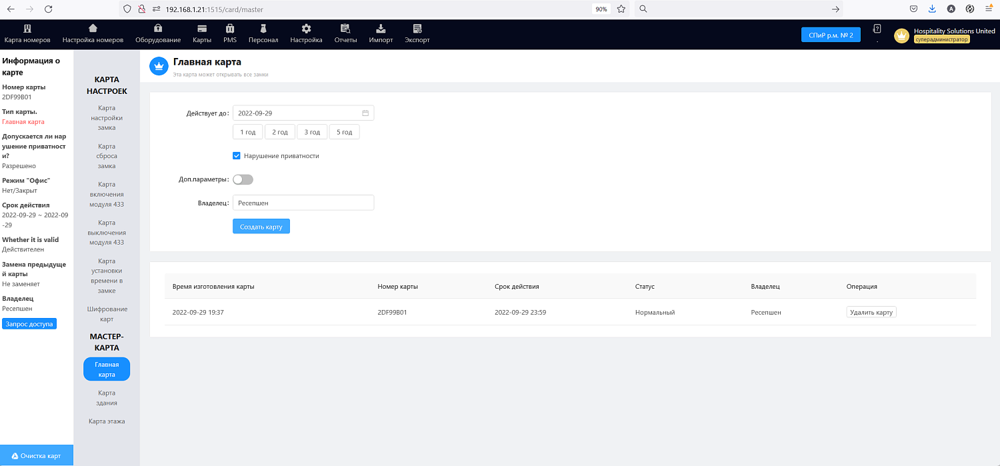The image size is (1000, 466).
Task: Uncheck the Нарушение приватности checkbox
Action: click(237, 156)
